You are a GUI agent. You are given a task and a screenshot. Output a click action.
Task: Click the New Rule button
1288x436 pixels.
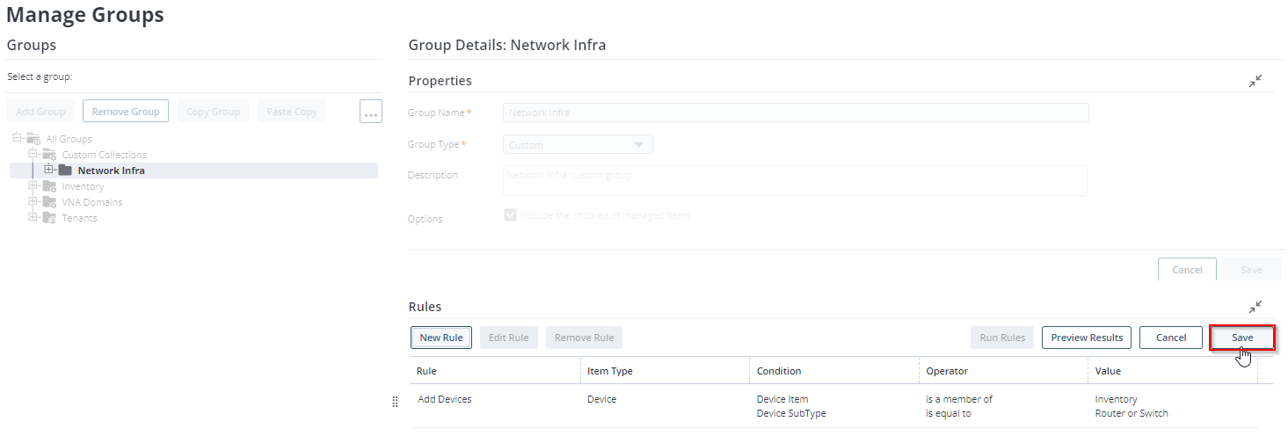click(441, 338)
